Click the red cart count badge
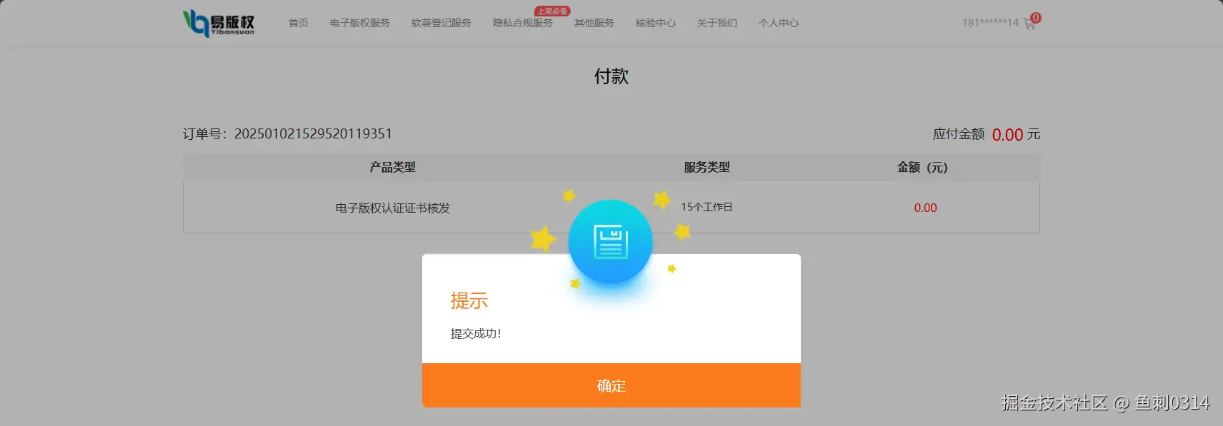 (1036, 17)
